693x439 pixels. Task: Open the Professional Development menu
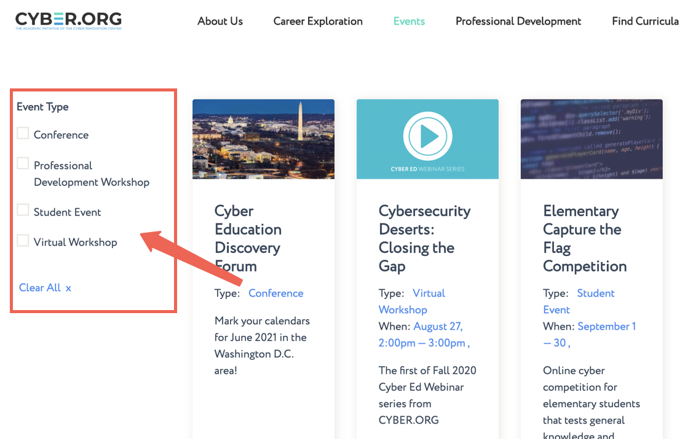pyautogui.click(x=518, y=21)
